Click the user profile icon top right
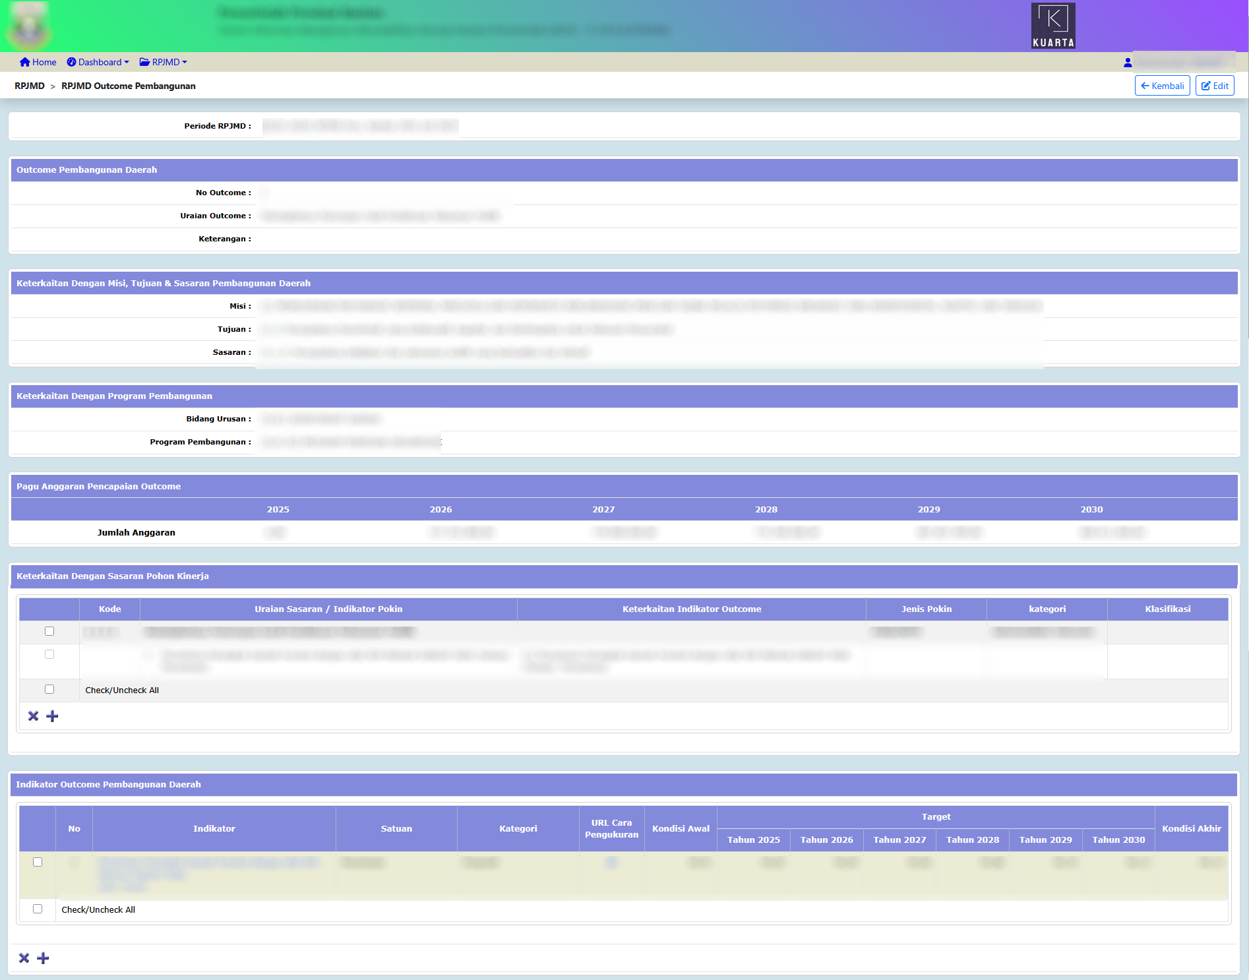1249x980 pixels. click(x=1128, y=61)
